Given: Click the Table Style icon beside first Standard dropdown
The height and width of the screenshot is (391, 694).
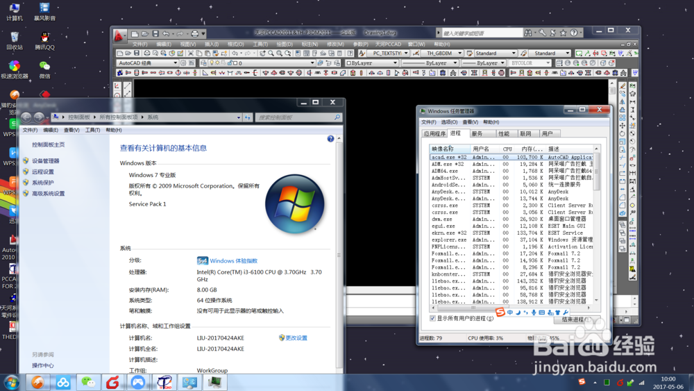Looking at the screenshot, I should [x=470, y=53].
